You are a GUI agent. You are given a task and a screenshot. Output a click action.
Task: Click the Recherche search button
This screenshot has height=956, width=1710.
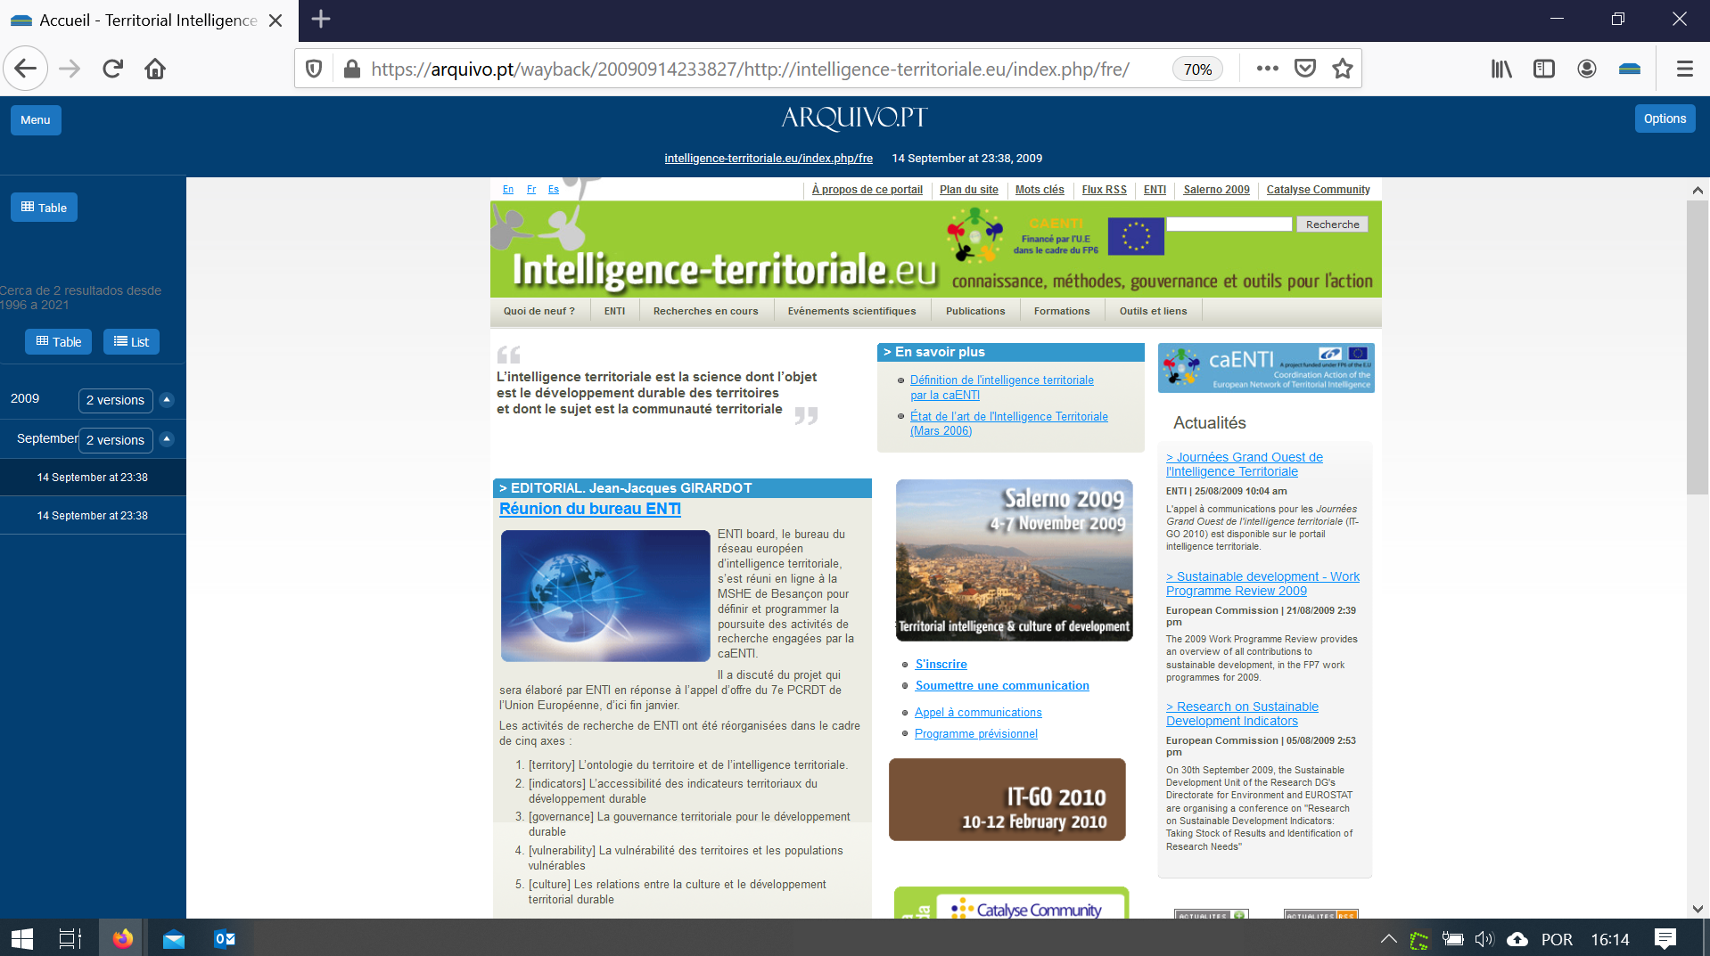pyautogui.click(x=1332, y=225)
